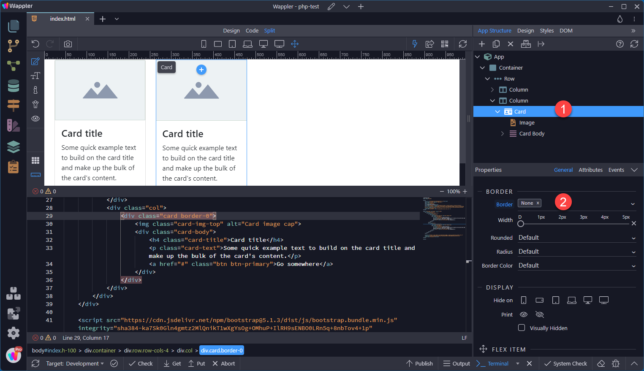This screenshot has height=371, width=644.
Task: Open the Border Color dropdown
Action: (577, 265)
